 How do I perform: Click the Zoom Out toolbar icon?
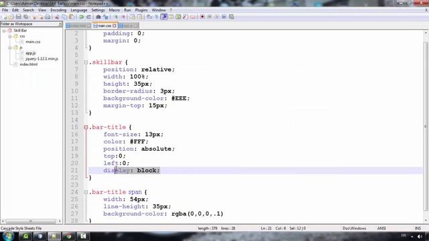pos(123,17)
